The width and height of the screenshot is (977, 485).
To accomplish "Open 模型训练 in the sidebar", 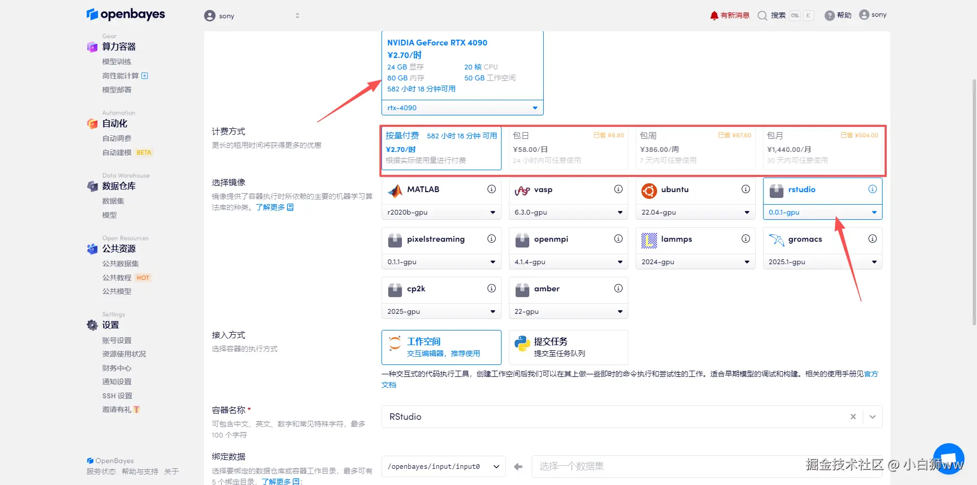I will coord(117,62).
